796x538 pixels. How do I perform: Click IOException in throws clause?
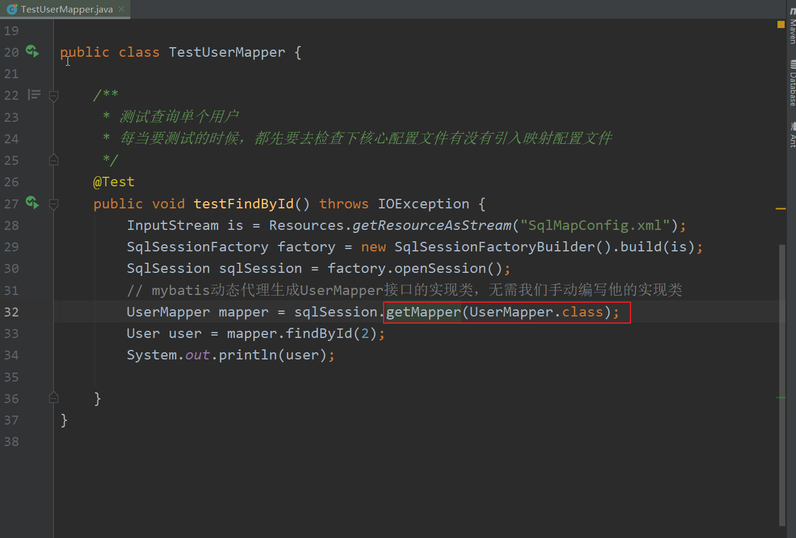point(424,204)
